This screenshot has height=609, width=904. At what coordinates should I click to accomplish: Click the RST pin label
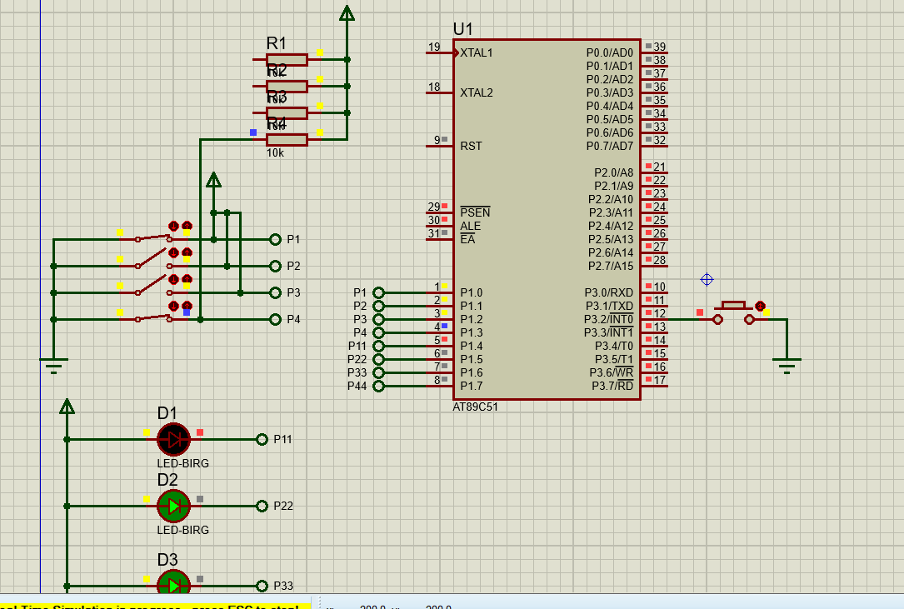point(471,147)
